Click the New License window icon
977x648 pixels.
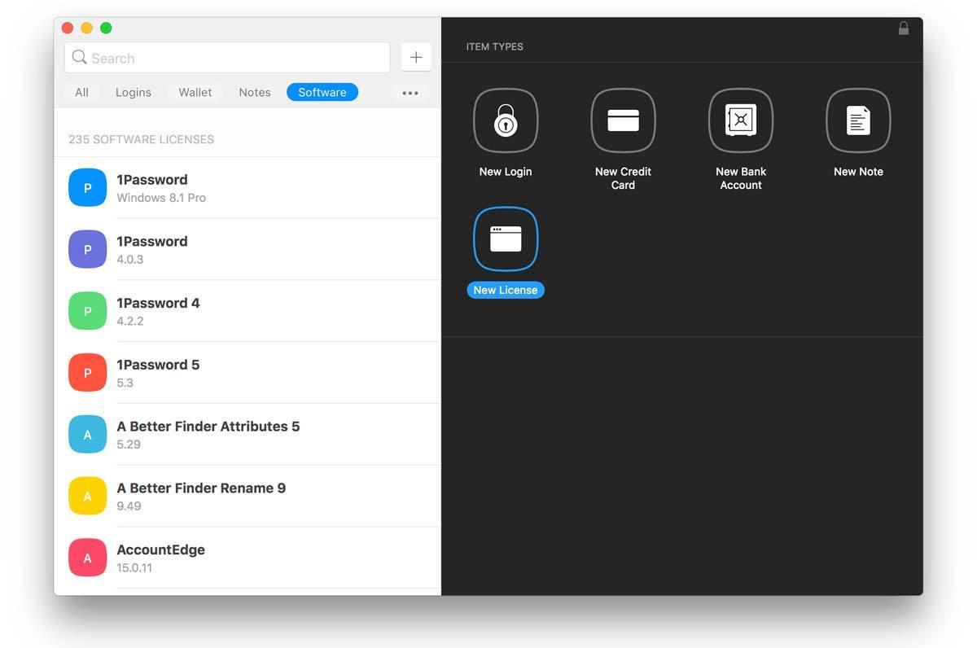(x=506, y=239)
